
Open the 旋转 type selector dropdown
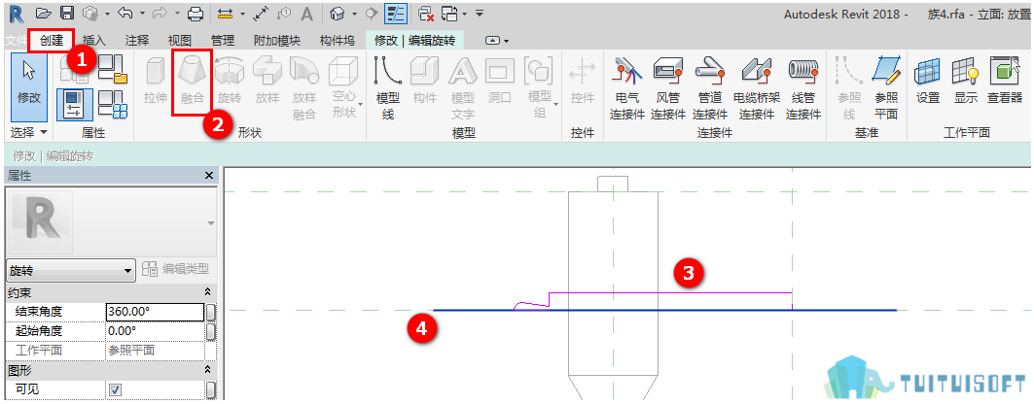[71, 270]
